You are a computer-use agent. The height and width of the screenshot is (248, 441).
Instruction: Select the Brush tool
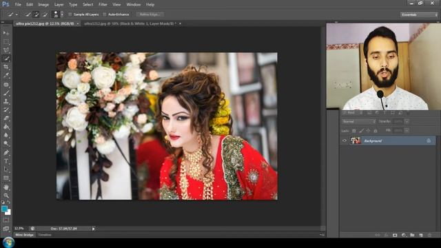(x=6, y=93)
